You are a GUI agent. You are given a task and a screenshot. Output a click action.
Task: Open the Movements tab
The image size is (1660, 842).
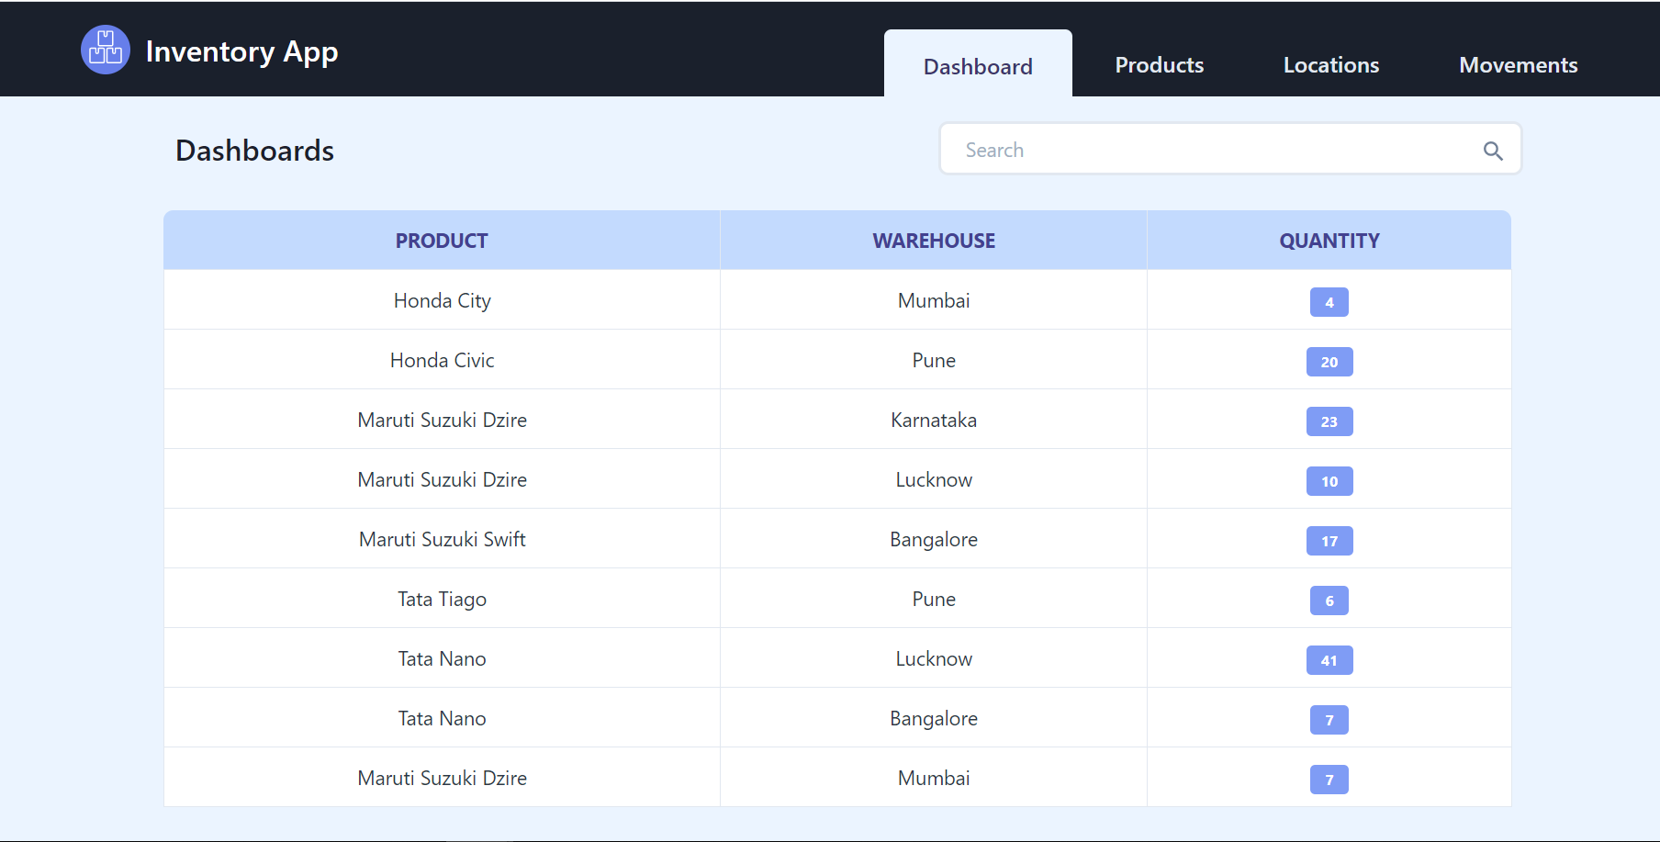tap(1518, 65)
